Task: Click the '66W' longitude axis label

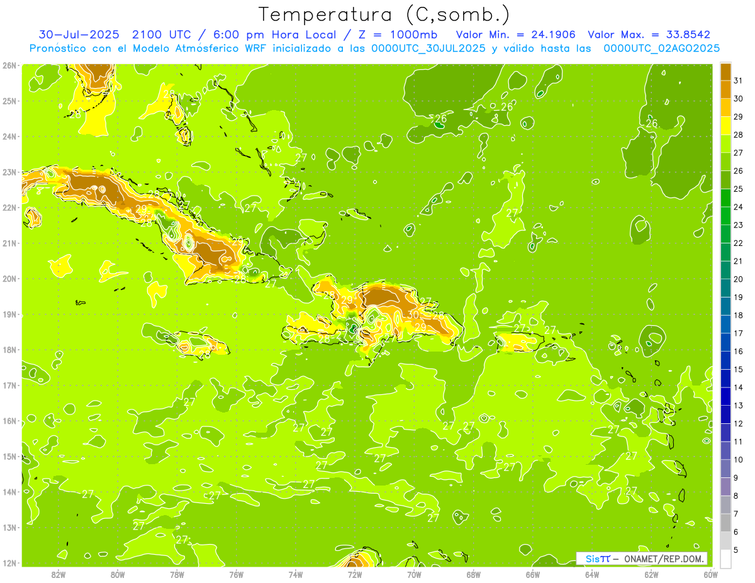Action: pyautogui.click(x=533, y=574)
